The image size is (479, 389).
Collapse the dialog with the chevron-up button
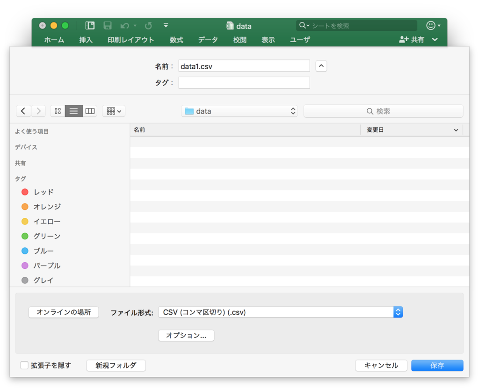tap(321, 66)
